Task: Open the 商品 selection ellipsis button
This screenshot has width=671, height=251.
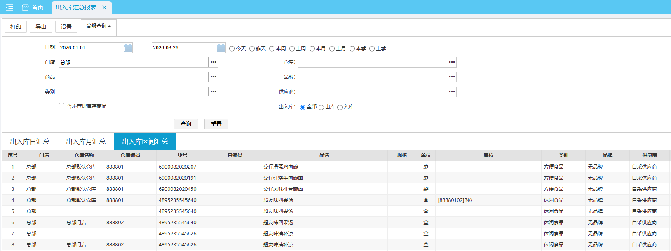Action: tap(213, 77)
